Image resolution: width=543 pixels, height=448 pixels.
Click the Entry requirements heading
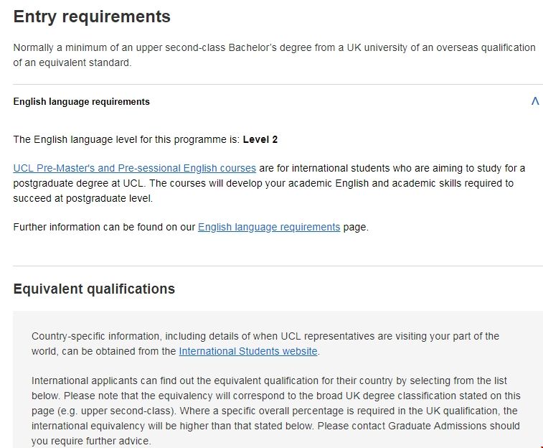(92, 17)
